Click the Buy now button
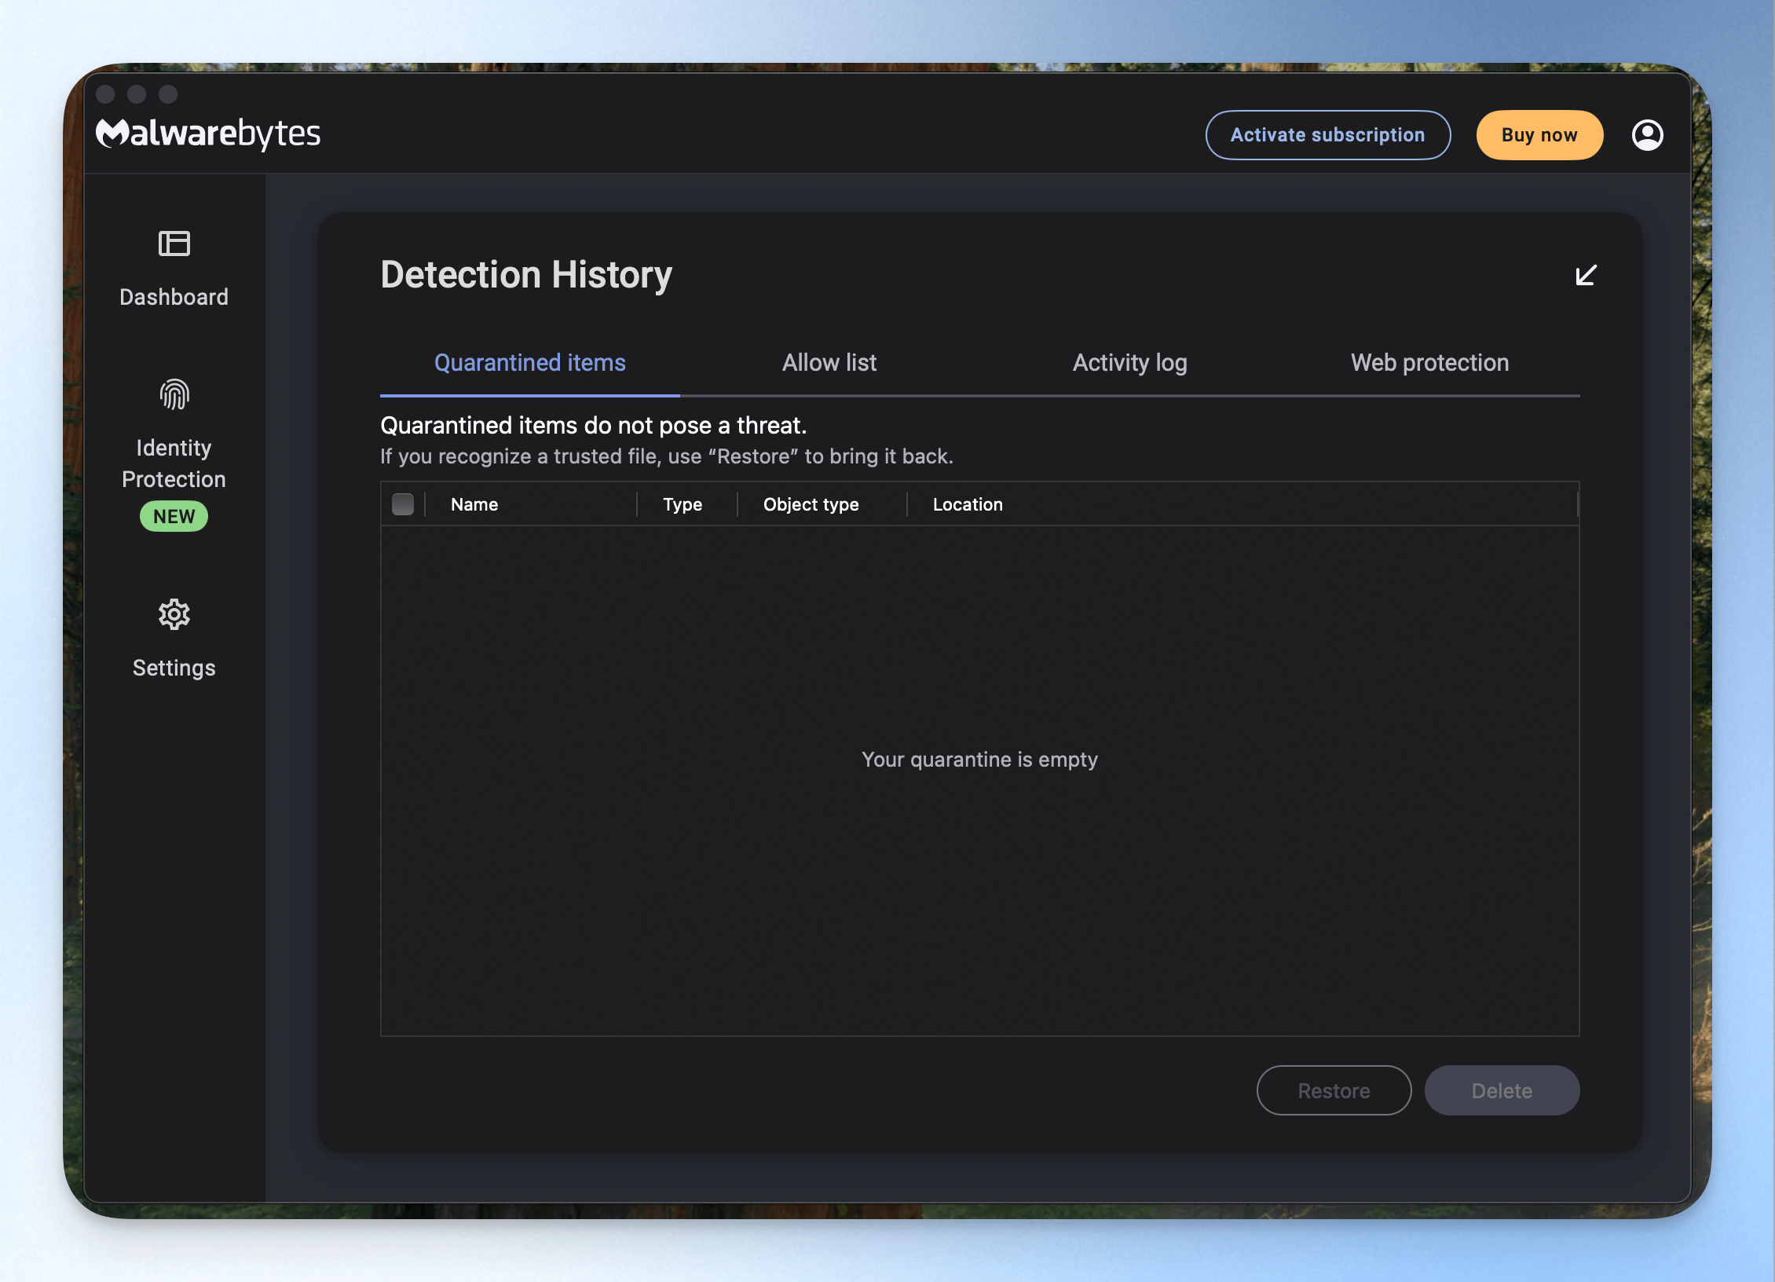The width and height of the screenshot is (1775, 1282). 1539,135
